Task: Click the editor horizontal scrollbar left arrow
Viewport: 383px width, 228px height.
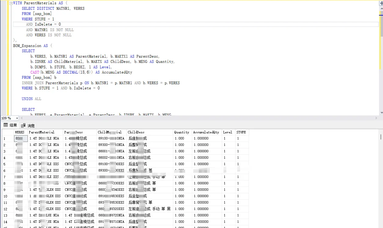Action: [x=22, y=118]
